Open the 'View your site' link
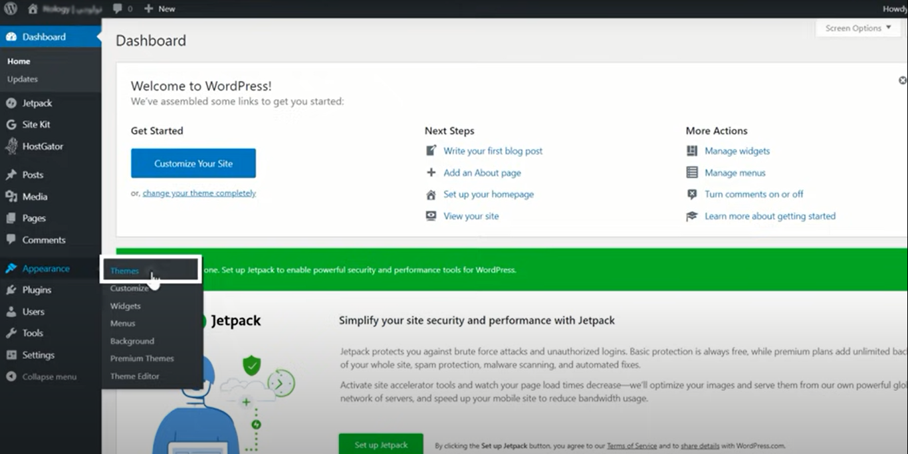The width and height of the screenshot is (908, 454). tap(471, 216)
